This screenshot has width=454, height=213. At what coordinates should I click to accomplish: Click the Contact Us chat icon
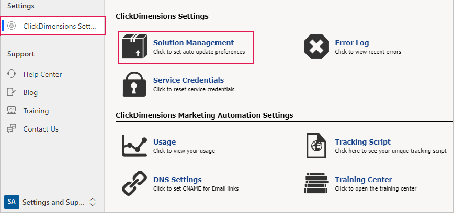pos(12,129)
